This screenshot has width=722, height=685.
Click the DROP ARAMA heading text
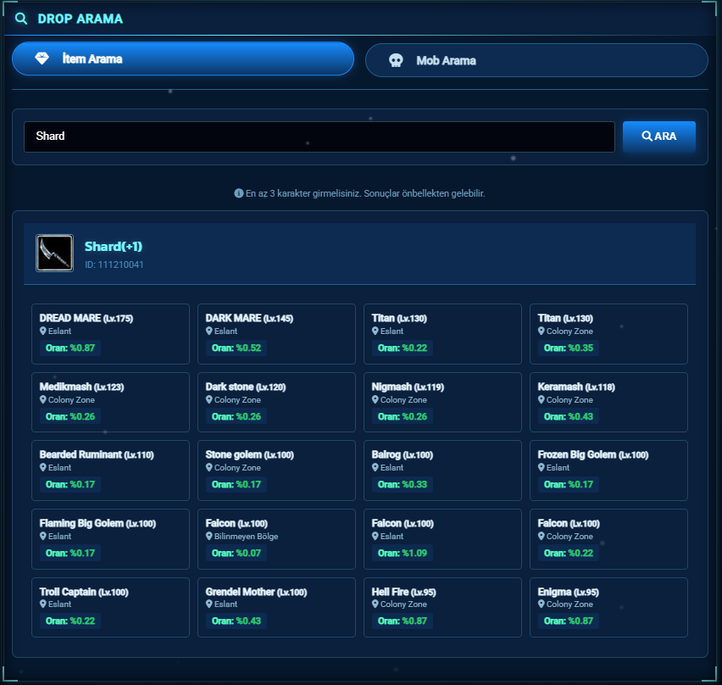(81, 19)
